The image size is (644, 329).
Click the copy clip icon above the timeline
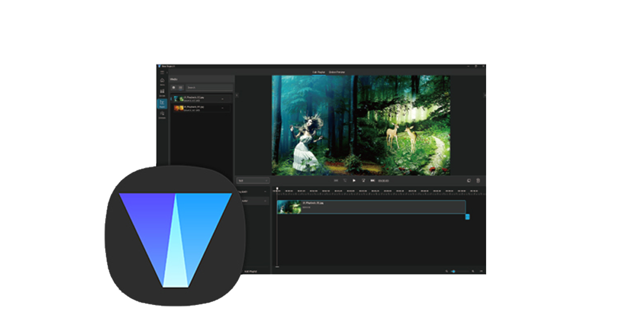click(469, 180)
